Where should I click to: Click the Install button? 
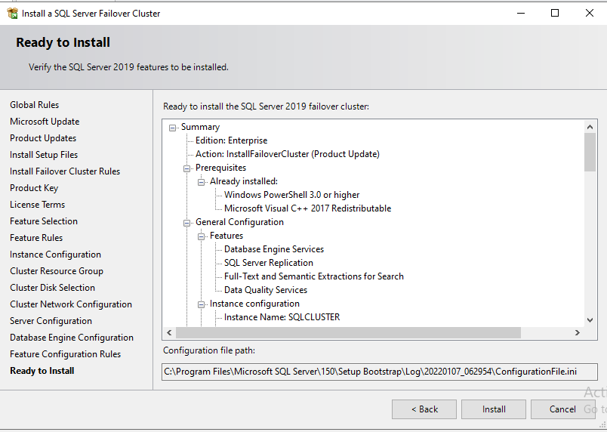pyautogui.click(x=494, y=409)
